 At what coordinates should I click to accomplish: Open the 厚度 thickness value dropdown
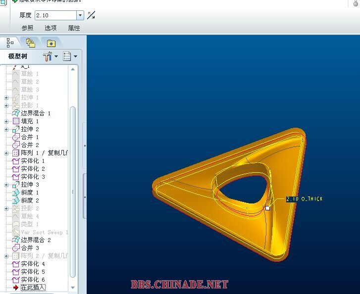click(80, 16)
